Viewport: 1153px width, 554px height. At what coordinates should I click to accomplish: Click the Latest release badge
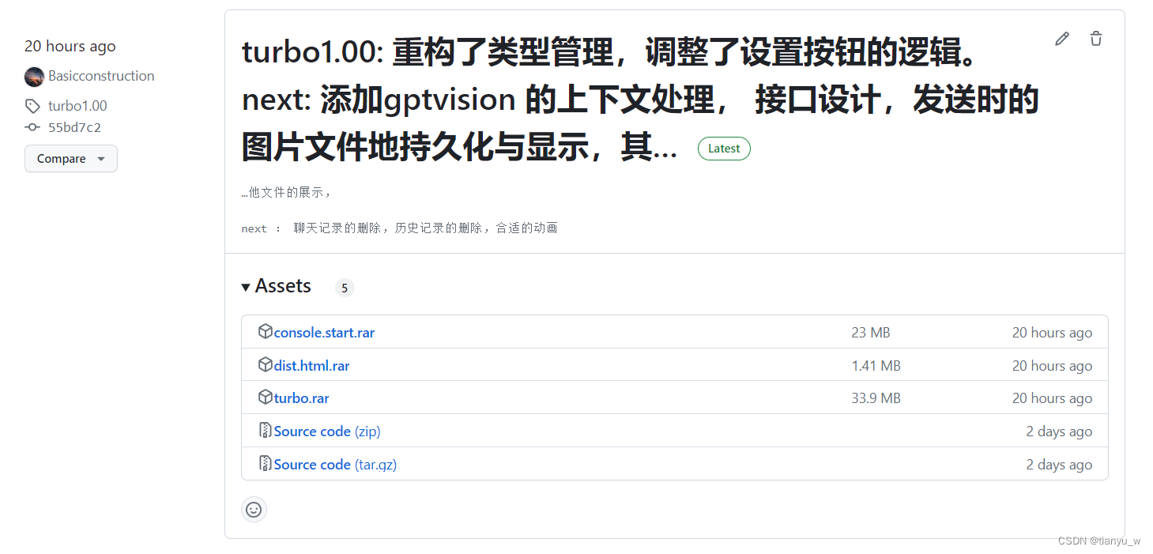pos(723,148)
